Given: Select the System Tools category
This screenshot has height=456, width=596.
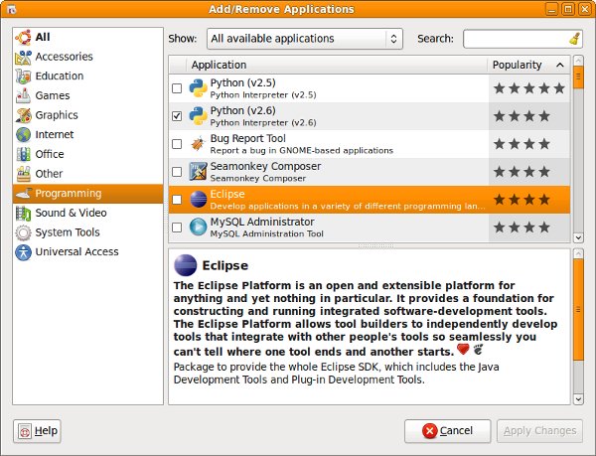Looking at the screenshot, I should coord(87,232).
